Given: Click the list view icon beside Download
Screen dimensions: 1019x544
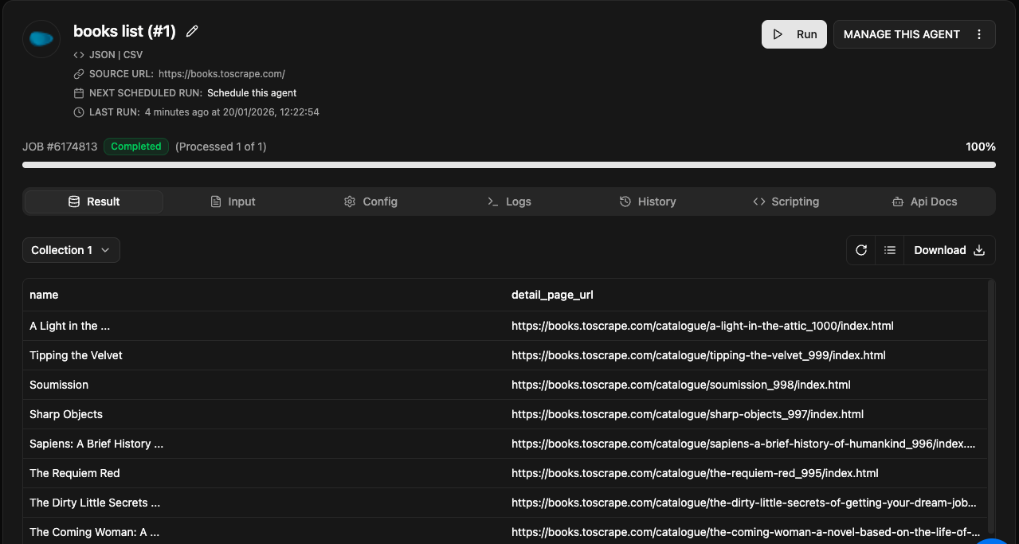Looking at the screenshot, I should click(890, 250).
